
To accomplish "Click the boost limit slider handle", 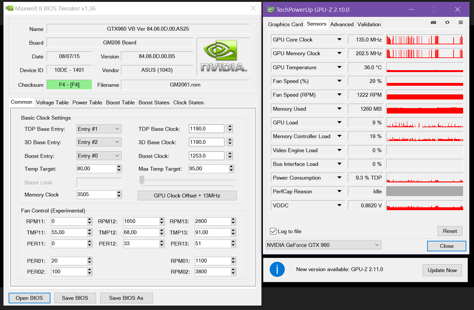I will 142,180.
